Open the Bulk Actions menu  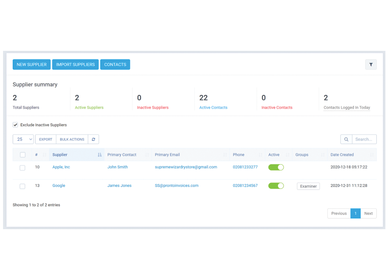tap(72, 139)
